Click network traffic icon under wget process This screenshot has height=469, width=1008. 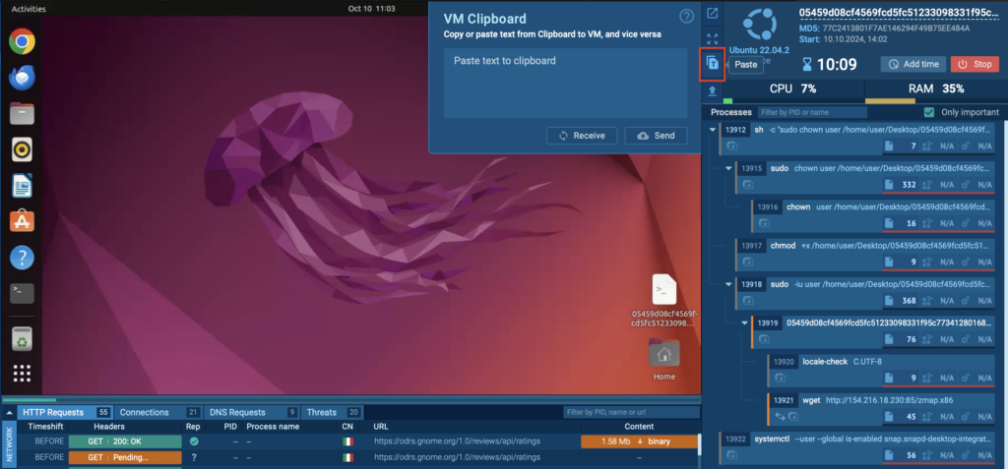(780, 416)
